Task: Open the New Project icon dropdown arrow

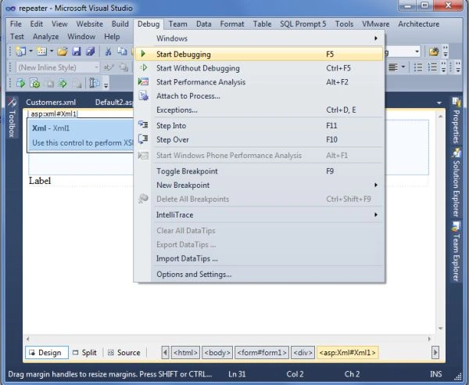Action: 30,52
